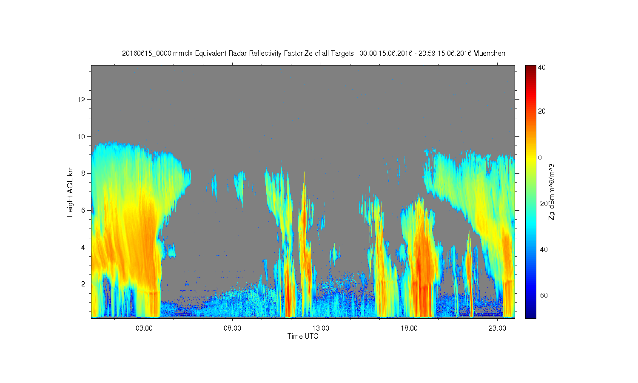
Task: Click the colorbar label '-60'
Action: point(543,295)
